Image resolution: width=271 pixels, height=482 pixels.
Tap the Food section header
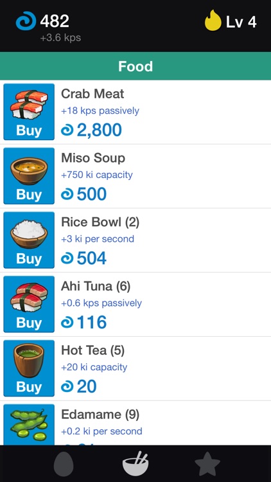click(135, 66)
